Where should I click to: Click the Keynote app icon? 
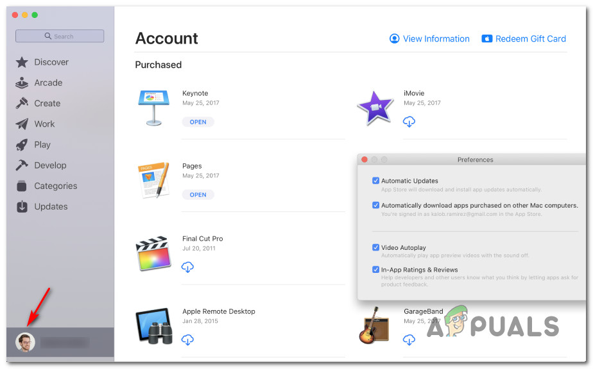[x=153, y=108]
